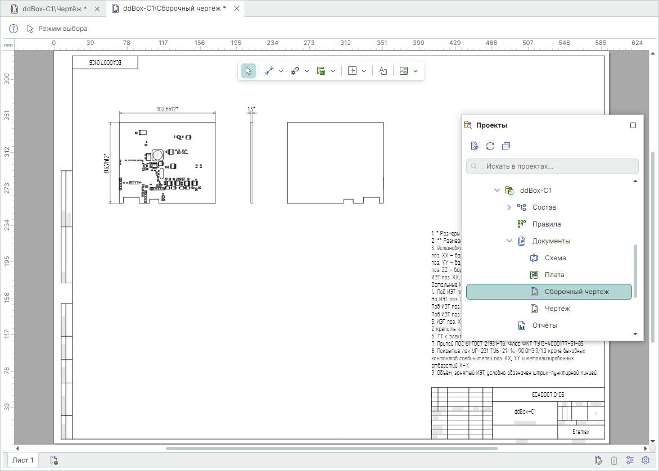Click the refresh icon in Projects panel
Viewport: 659px width, 471px height.
click(490, 146)
